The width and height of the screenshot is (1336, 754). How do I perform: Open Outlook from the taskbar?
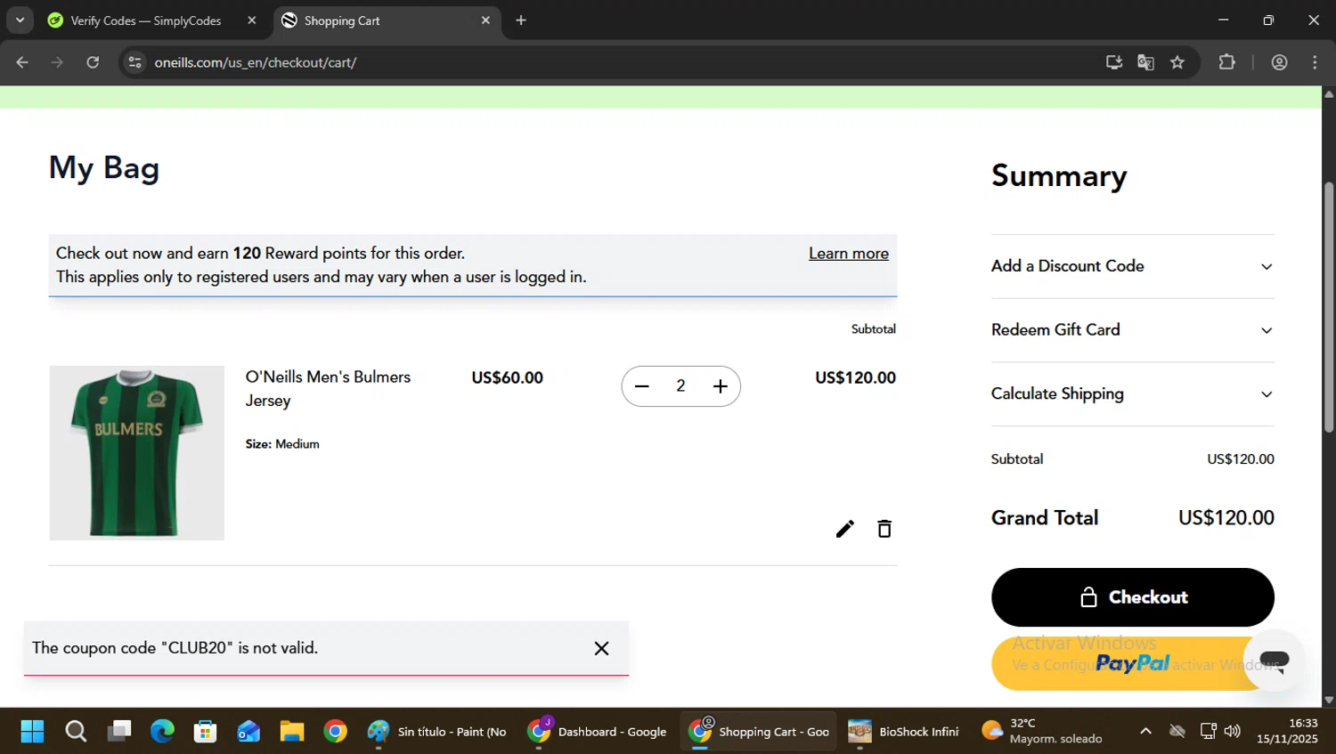(x=248, y=732)
